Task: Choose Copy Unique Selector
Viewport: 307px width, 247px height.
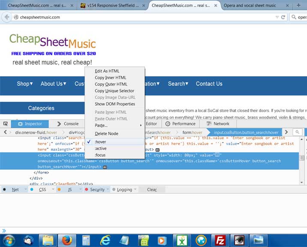Action: coord(115,91)
